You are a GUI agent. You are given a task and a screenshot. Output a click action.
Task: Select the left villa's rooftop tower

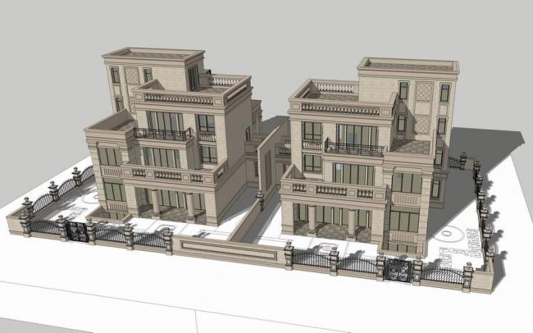pyautogui.click(x=152, y=72)
